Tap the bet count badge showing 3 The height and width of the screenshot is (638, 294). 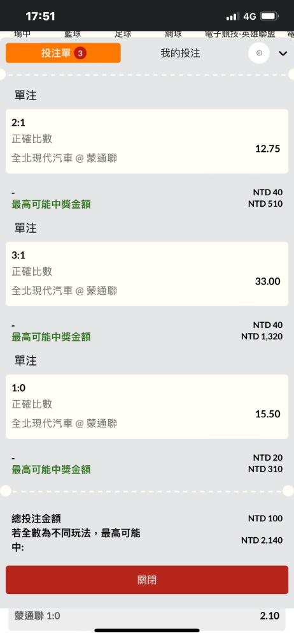tap(80, 53)
